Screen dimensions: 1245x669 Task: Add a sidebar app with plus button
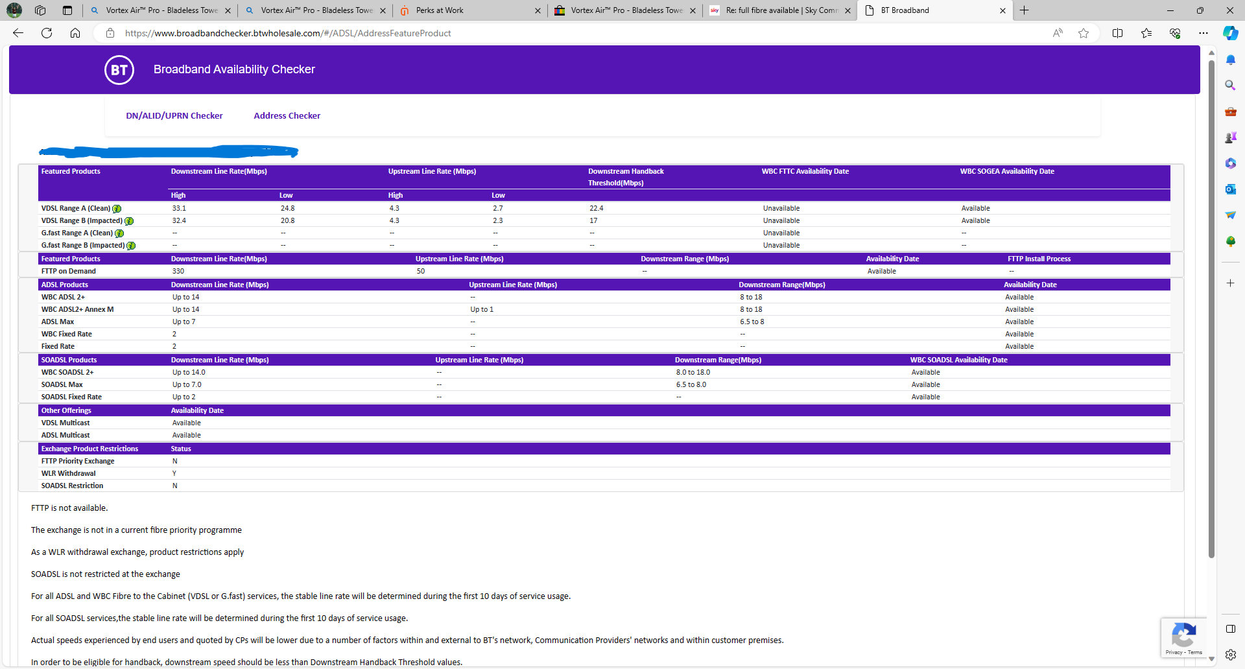click(x=1230, y=283)
